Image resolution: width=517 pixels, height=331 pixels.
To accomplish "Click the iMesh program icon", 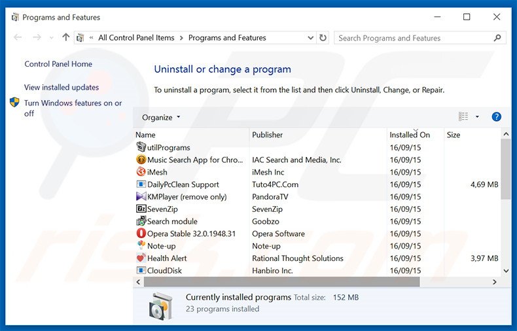I will coord(141,172).
